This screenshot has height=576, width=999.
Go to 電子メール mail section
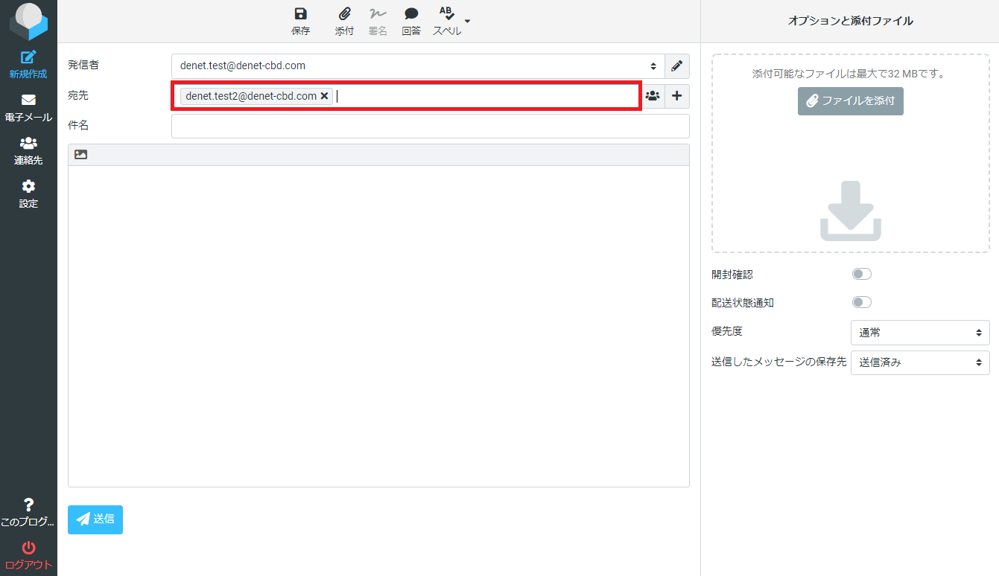click(28, 108)
